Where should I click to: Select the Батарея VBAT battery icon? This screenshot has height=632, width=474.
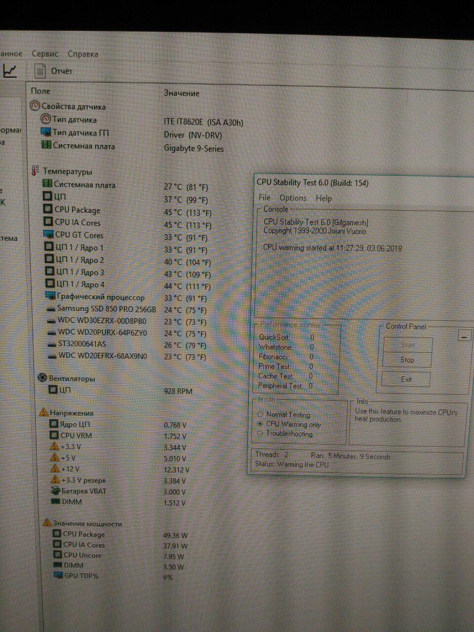coord(55,491)
